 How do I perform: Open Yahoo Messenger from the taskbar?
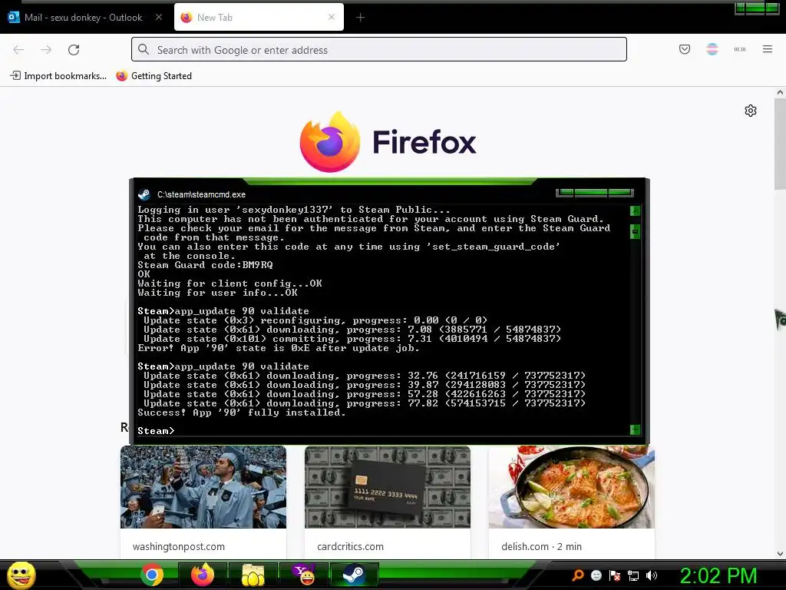tap(304, 575)
